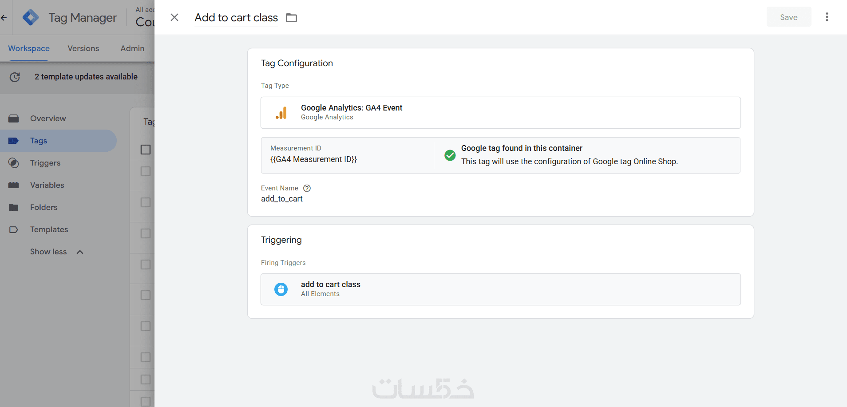This screenshot has height=407, width=847.
Task: Check the second tag row checkbox
Action: click(146, 202)
